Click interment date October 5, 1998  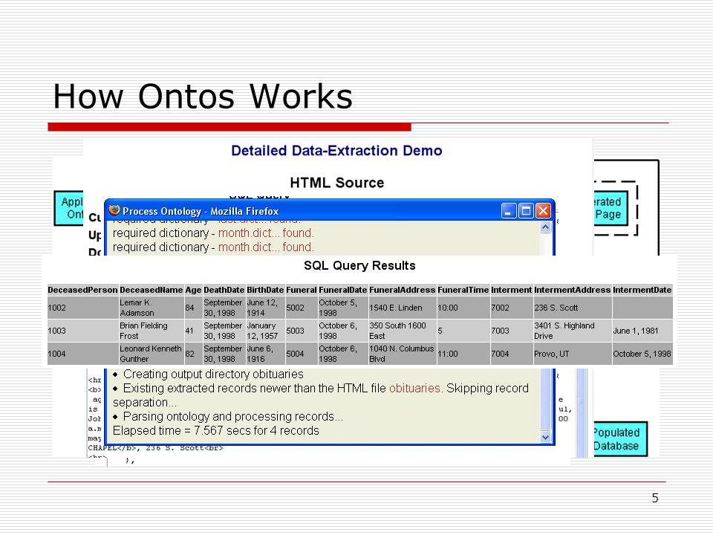point(642,354)
